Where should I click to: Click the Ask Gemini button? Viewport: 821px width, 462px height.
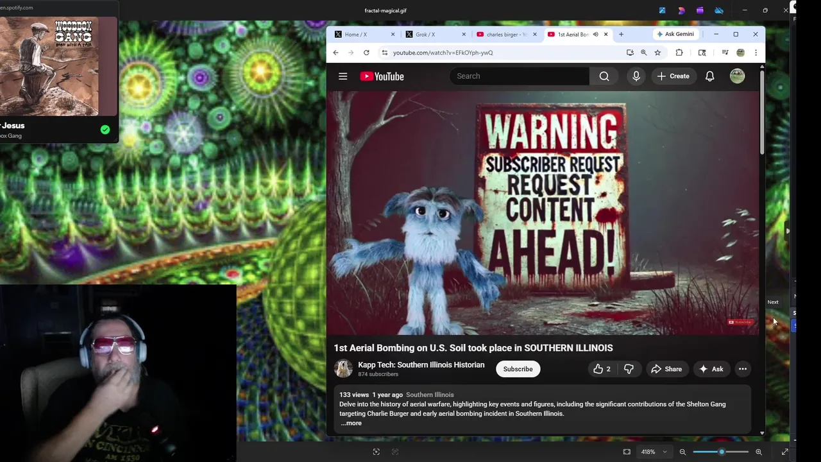[x=675, y=34]
